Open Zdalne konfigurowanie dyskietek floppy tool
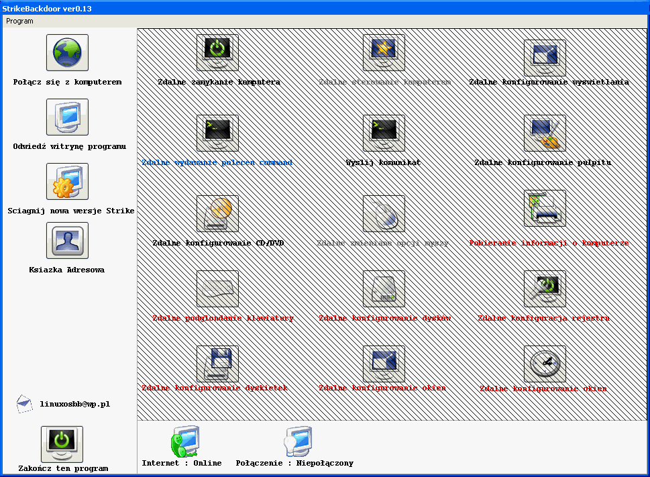This screenshot has height=477, width=650. (217, 362)
